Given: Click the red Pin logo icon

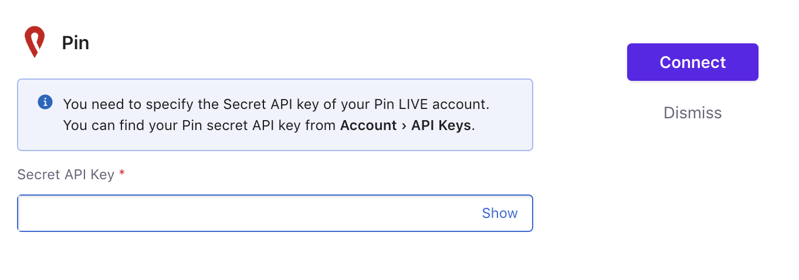Looking at the screenshot, I should tap(34, 42).
